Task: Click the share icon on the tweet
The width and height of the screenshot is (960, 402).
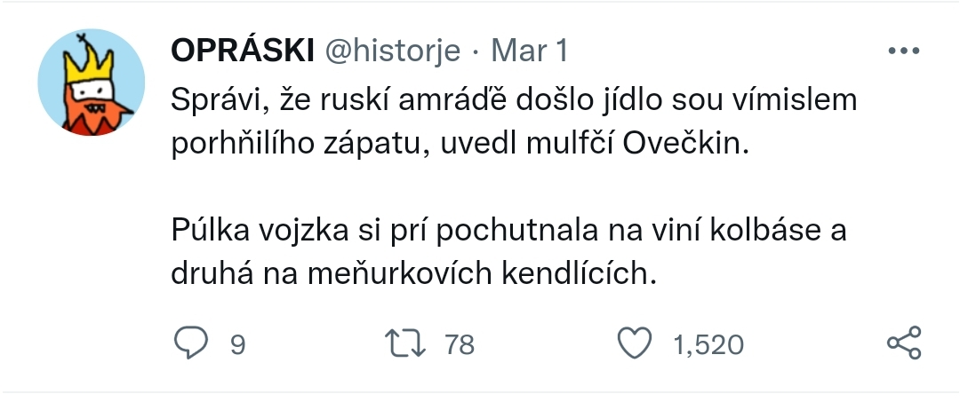Action: [x=905, y=343]
